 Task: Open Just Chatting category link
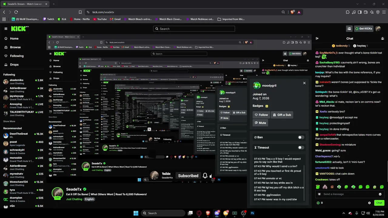coord(74,199)
